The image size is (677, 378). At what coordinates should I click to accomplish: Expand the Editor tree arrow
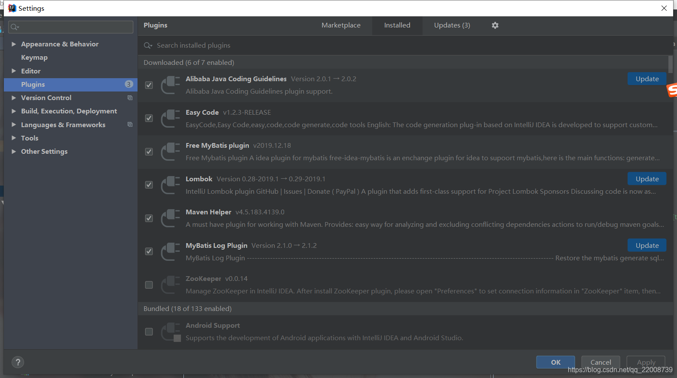pyautogui.click(x=14, y=71)
